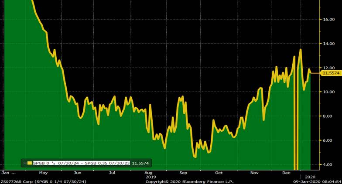342x184 pixels.
Task: Select the SPGB spread series name in legend
Action: [82, 163]
